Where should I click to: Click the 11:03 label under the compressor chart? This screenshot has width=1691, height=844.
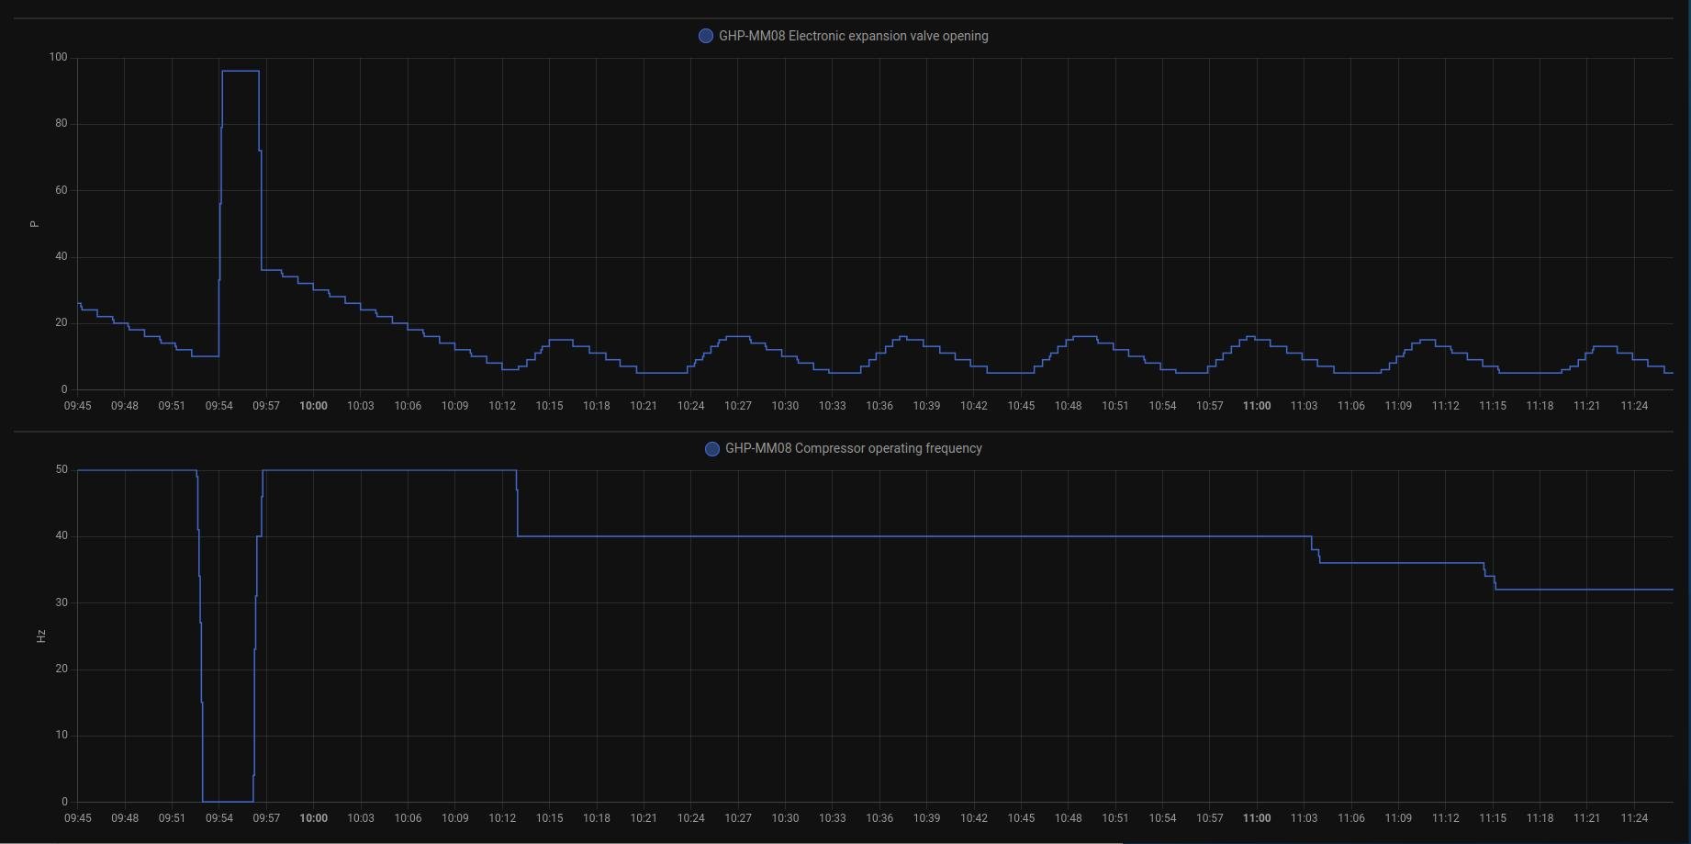(1304, 817)
